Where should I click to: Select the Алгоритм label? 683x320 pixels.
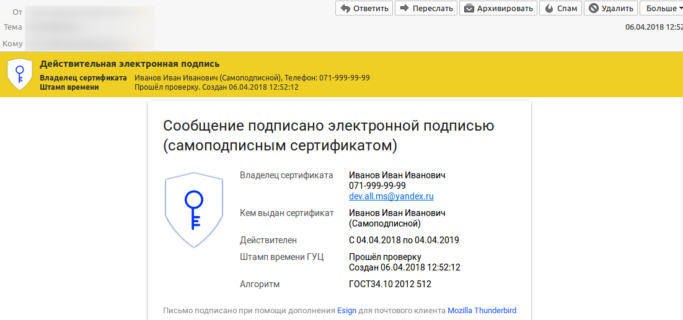point(260,284)
